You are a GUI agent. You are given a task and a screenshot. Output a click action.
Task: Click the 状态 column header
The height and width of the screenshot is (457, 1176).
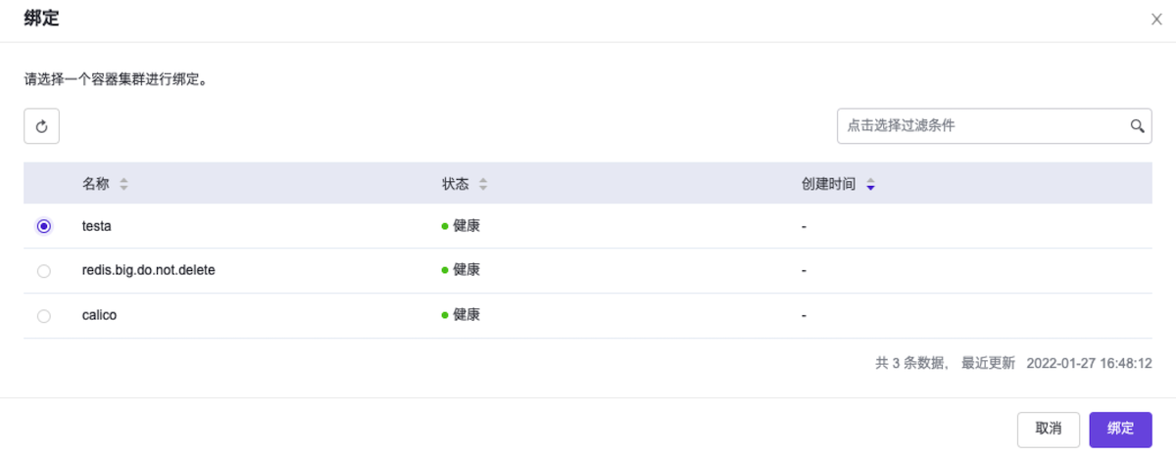coord(455,184)
